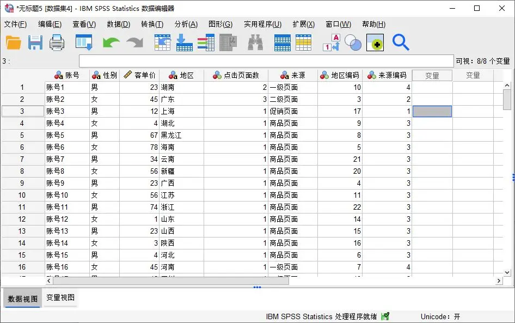Click cell 账号14

[67, 243]
